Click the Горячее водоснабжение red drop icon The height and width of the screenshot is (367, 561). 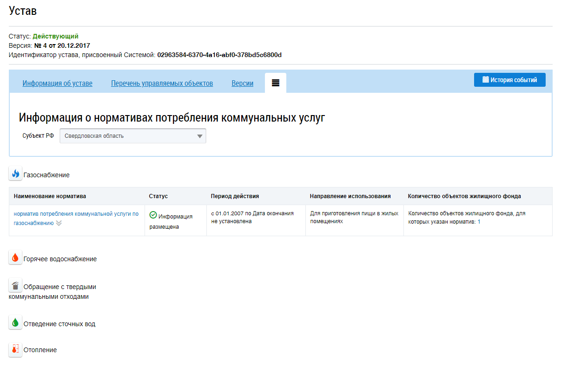pos(15,258)
